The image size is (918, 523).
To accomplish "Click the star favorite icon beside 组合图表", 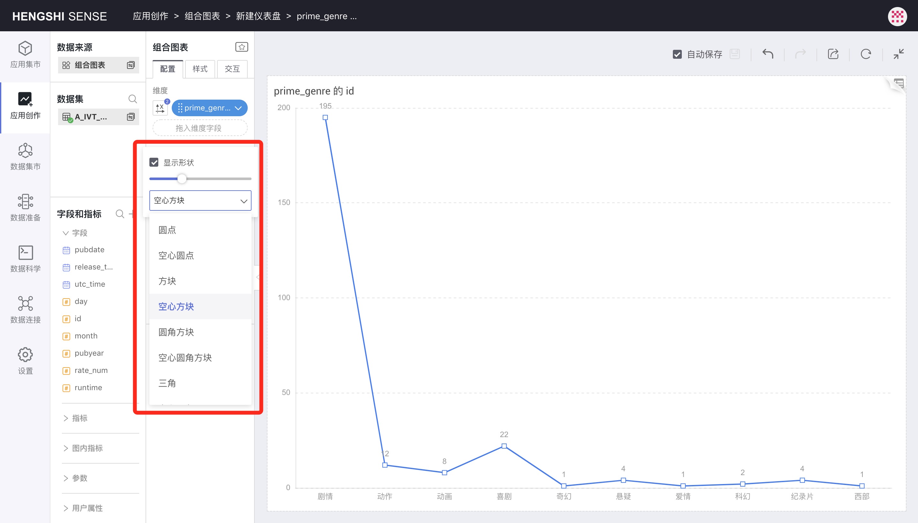I will (242, 47).
